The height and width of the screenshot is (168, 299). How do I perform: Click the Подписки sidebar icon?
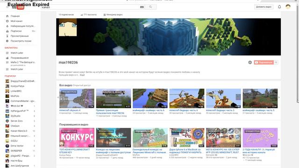pyautogui.click(x=7, y=31)
